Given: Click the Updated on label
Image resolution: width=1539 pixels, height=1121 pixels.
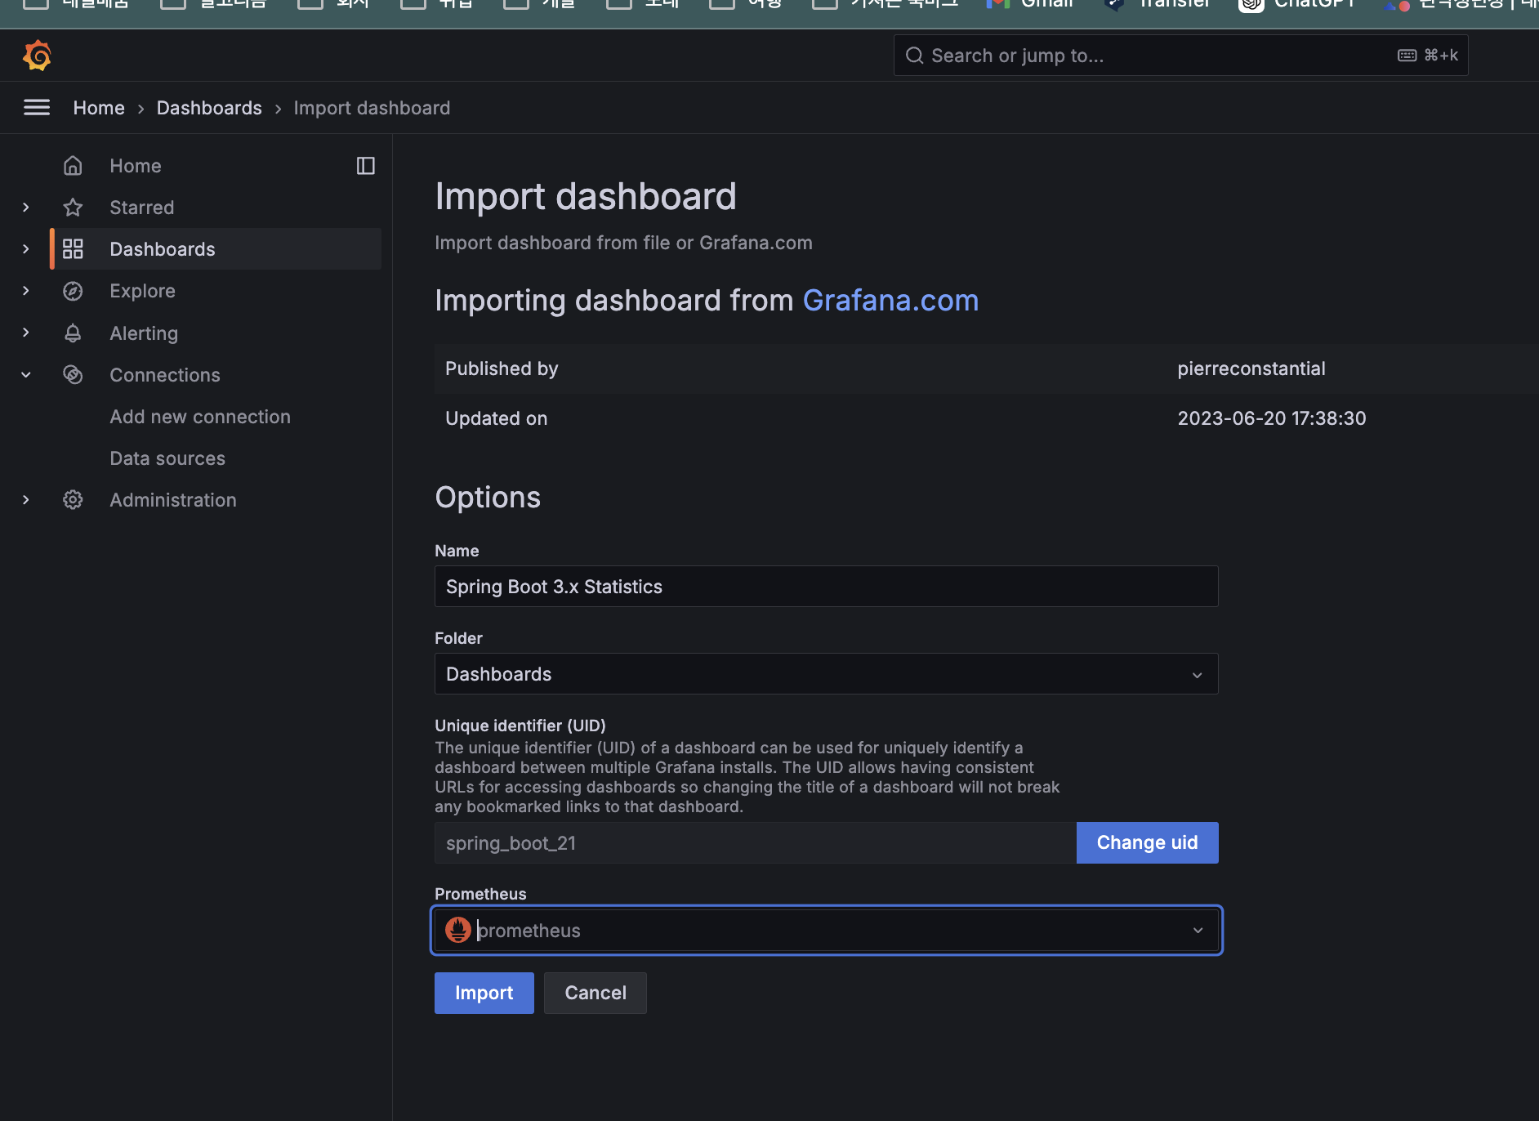Looking at the screenshot, I should click(x=497, y=418).
